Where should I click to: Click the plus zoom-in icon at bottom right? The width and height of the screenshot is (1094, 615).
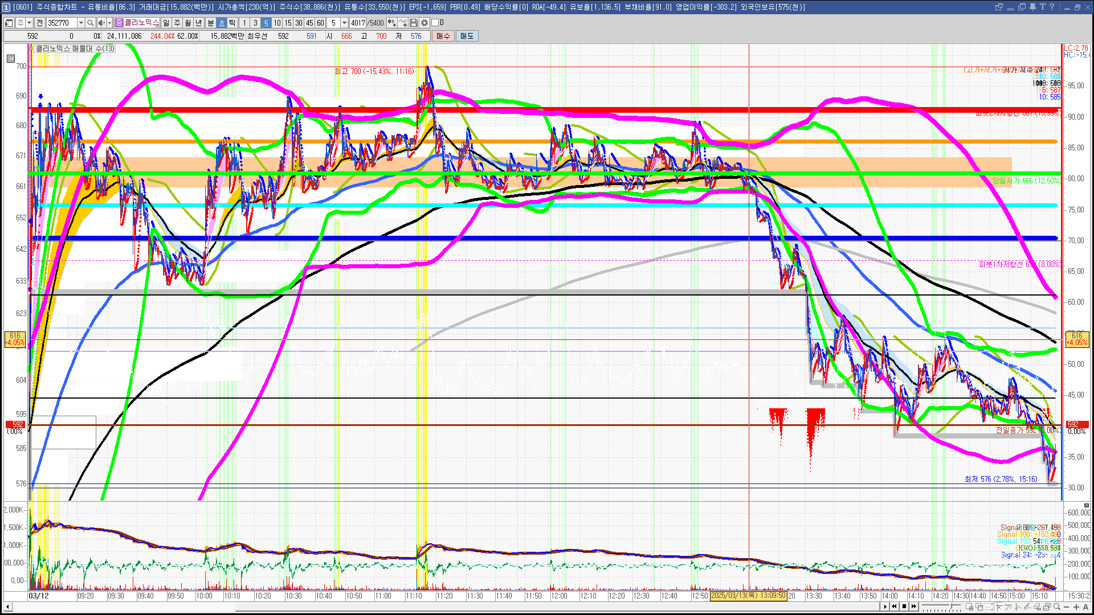(x=1076, y=607)
